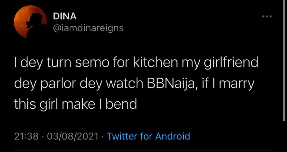Click the scrollbar on the right edge
The image size is (287, 152).
(284, 61)
